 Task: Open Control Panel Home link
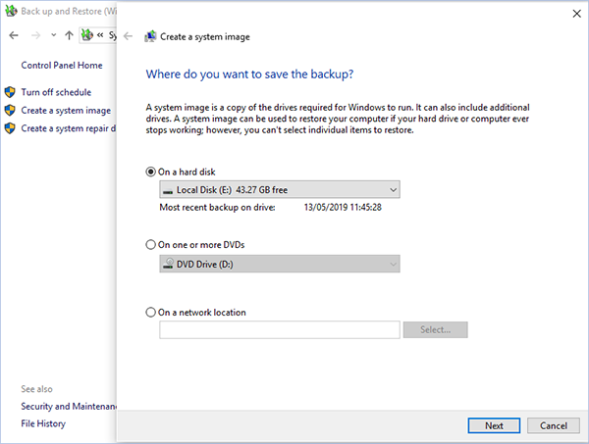[62, 66]
